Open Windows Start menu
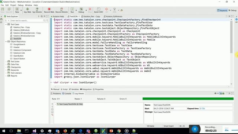The height and width of the screenshot is (134, 238). tap(4, 131)
